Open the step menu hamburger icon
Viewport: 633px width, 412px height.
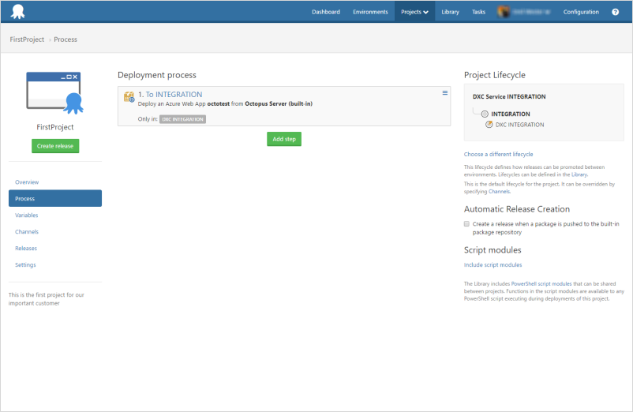click(x=445, y=93)
